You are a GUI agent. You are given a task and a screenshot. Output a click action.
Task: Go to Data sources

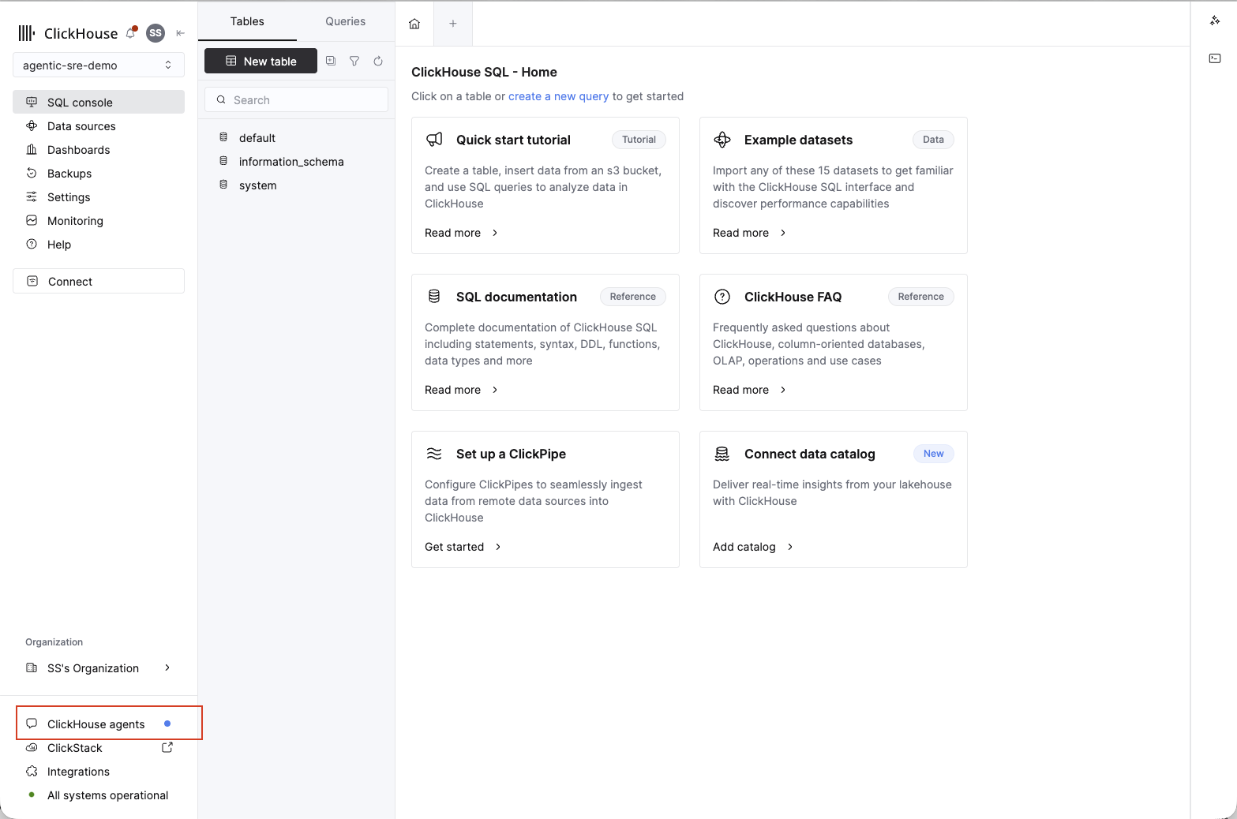tap(99, 125)
